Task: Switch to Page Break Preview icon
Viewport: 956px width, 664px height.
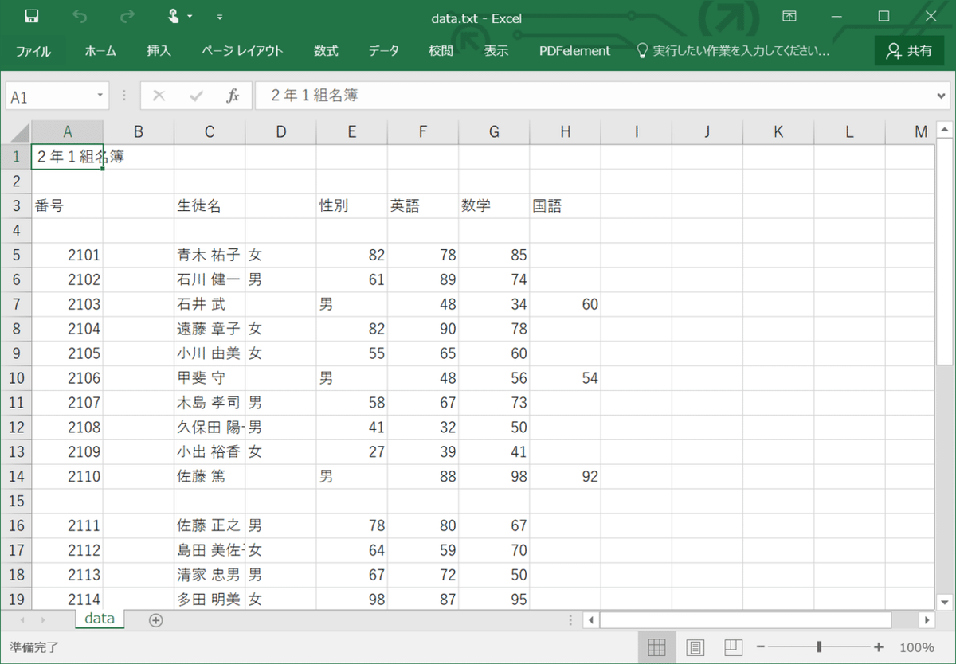Action: tap(733, 647)
